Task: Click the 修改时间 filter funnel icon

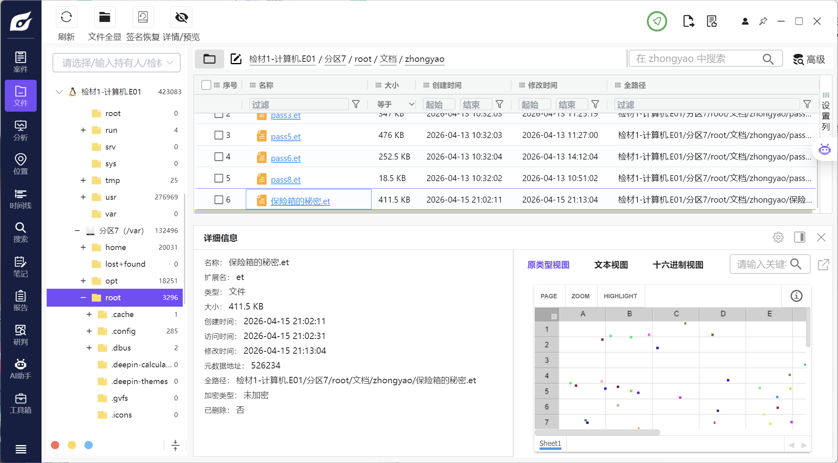Action: pyautogui.click(x=595, y=104)
